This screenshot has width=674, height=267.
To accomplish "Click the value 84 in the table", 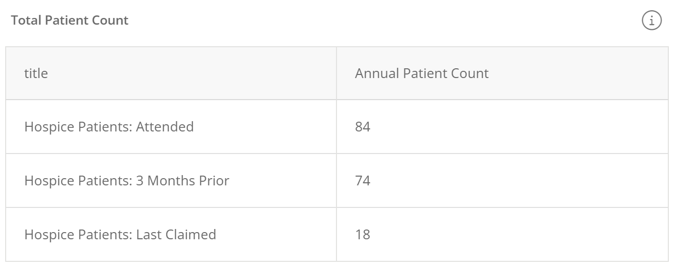I will pos(363,126).
